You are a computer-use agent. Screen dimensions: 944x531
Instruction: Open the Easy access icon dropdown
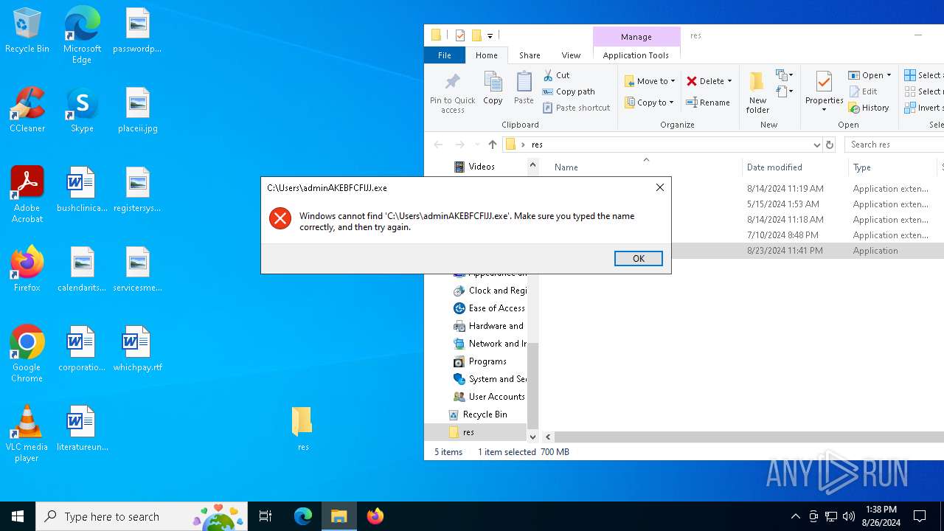[x=784, y=92]
